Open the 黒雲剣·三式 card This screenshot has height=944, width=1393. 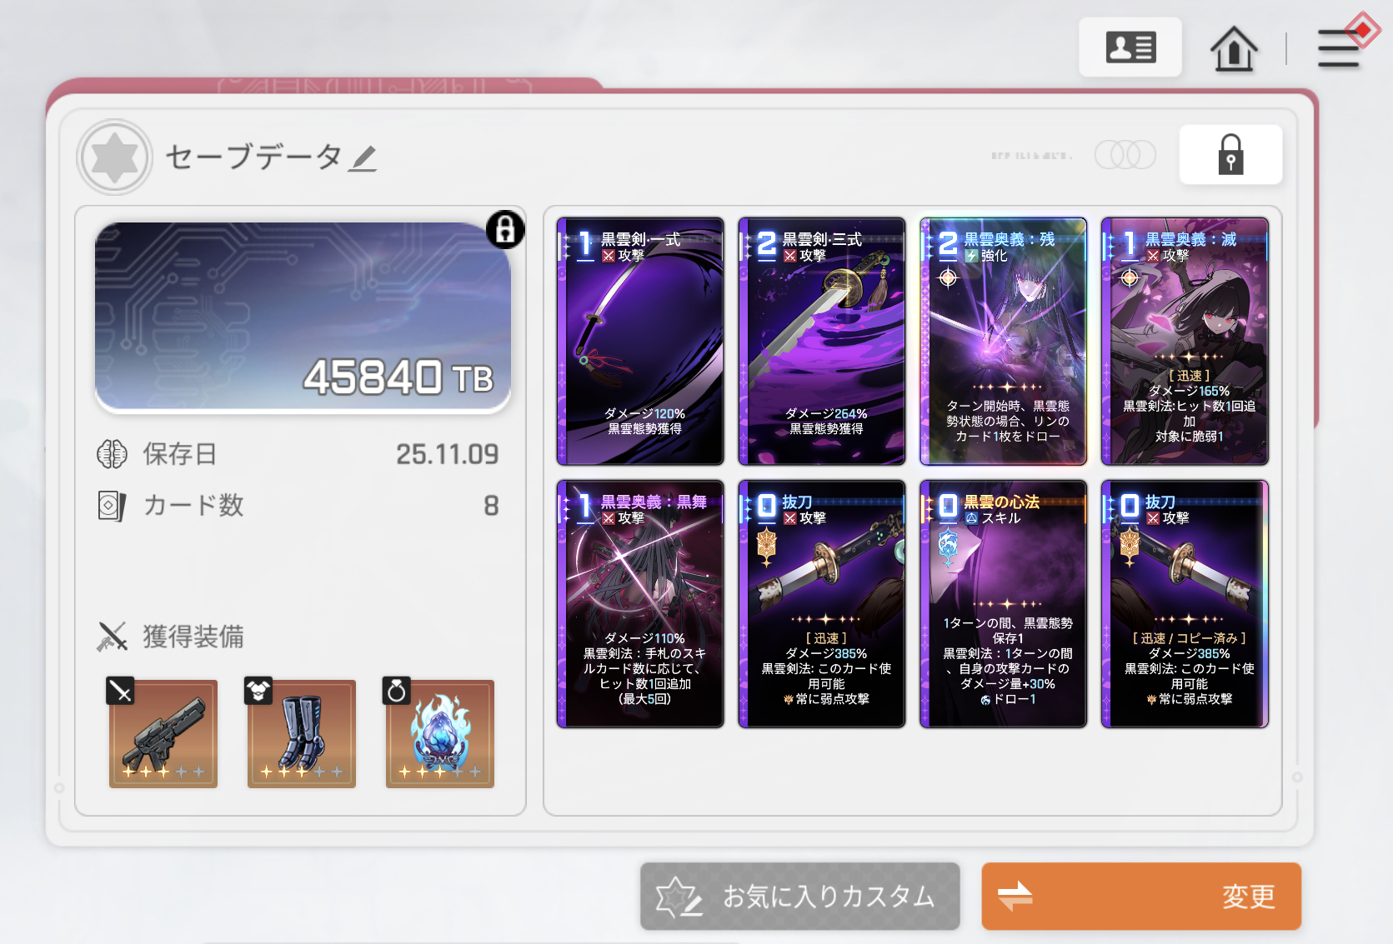click(822, 342)
